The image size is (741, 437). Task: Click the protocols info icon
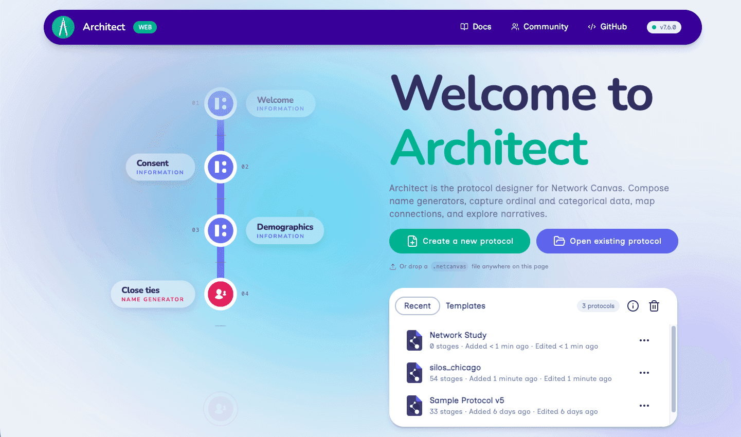pyautogui.click(x=633, y=306)
